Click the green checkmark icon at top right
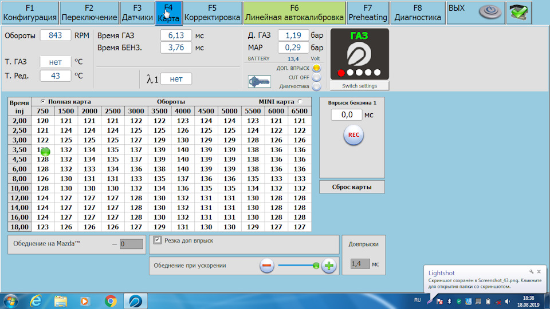 tap(520, 11)
